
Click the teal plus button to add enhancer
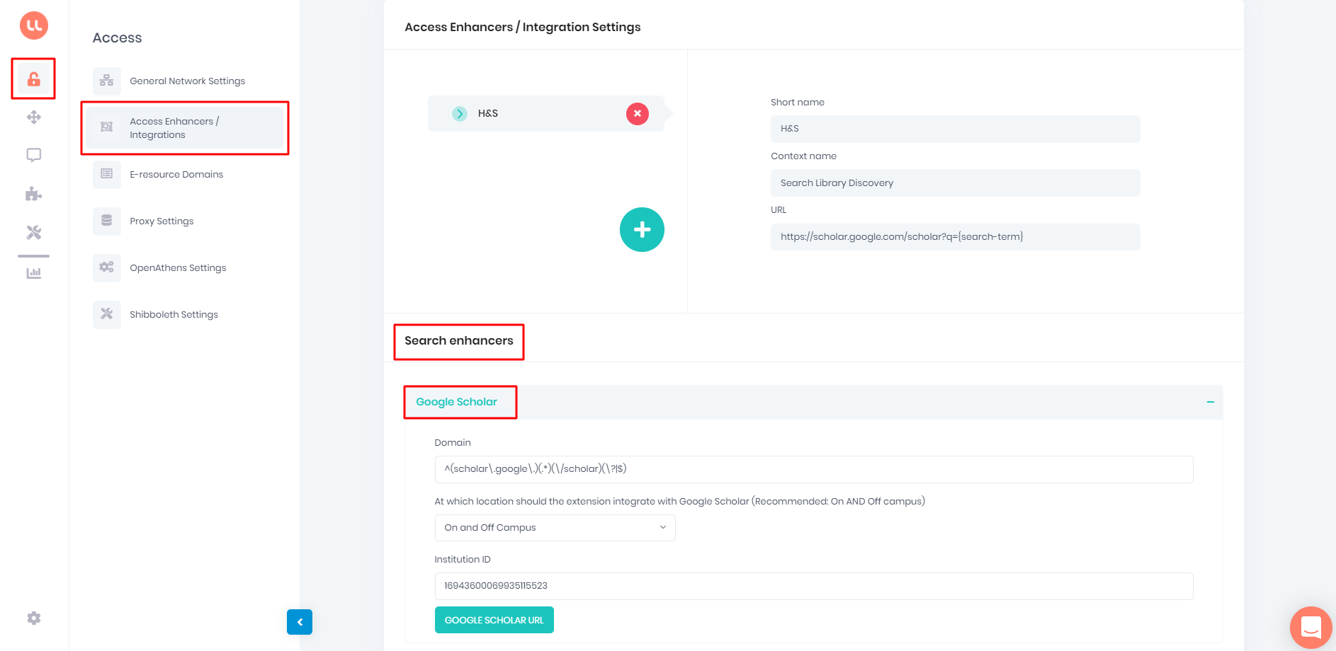click(642, 229)
